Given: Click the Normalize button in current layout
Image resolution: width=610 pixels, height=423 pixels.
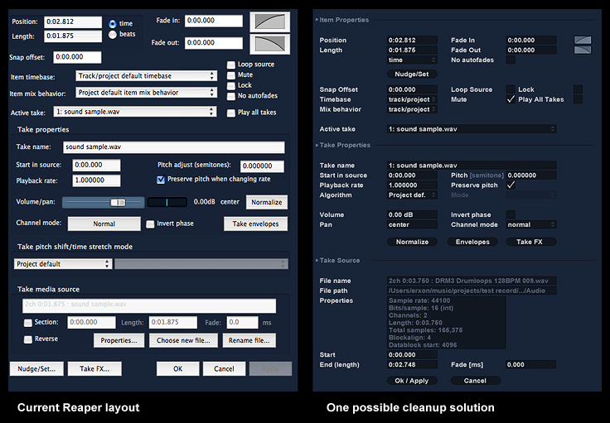Looking at the screenshot, I should coord(267,202).
